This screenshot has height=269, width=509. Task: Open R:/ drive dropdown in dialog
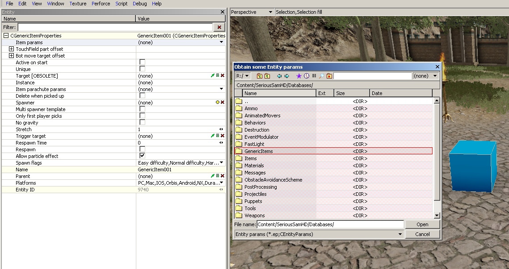[x=243, y=76]
